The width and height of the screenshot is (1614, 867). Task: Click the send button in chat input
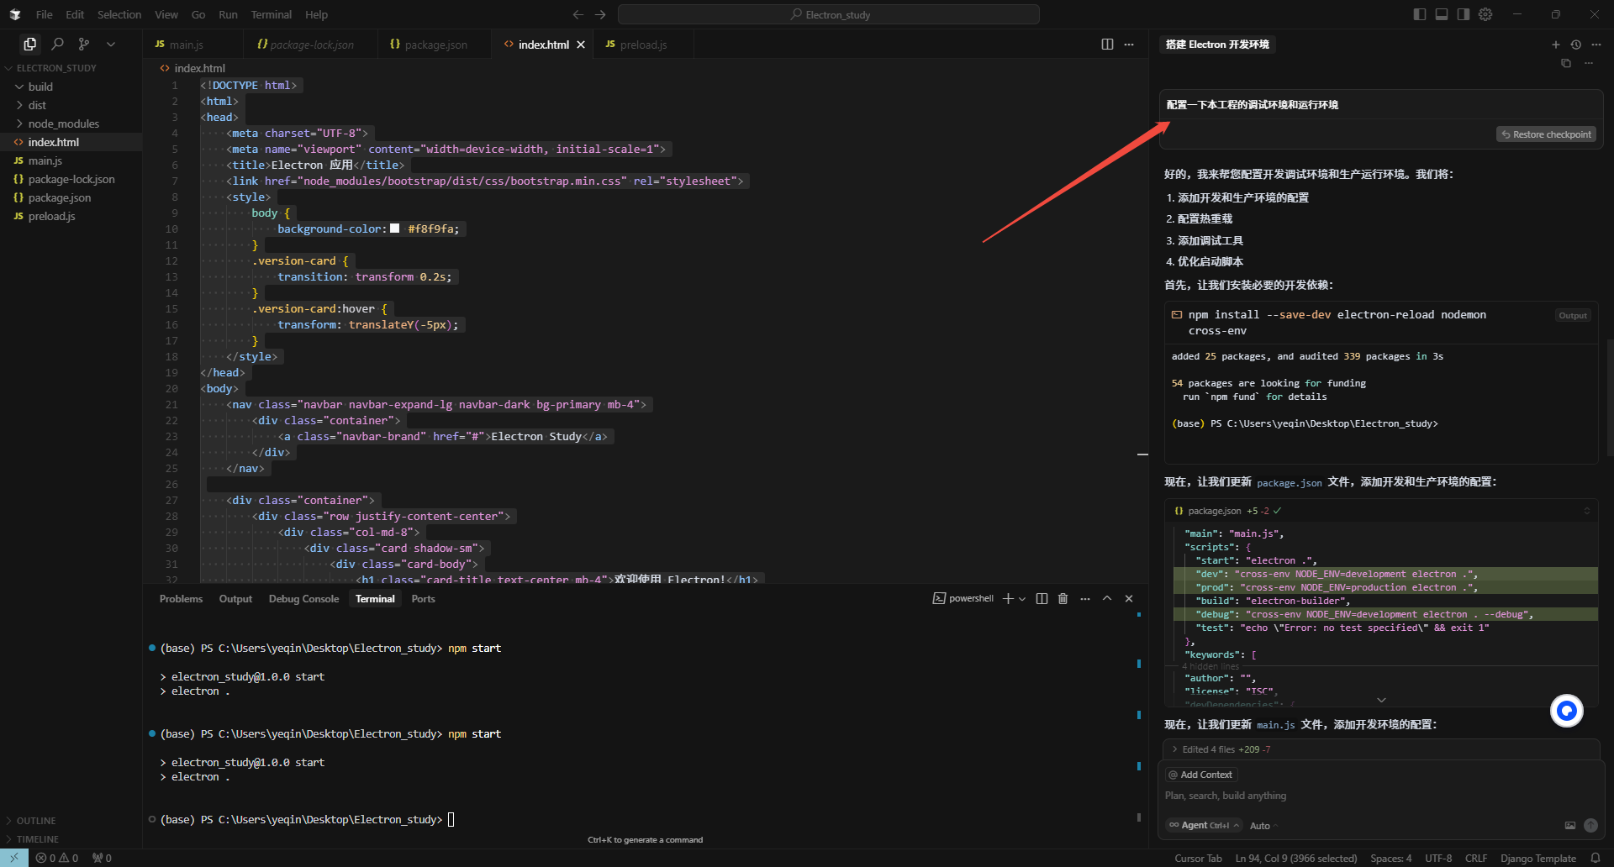click(x=1590, y=826)
